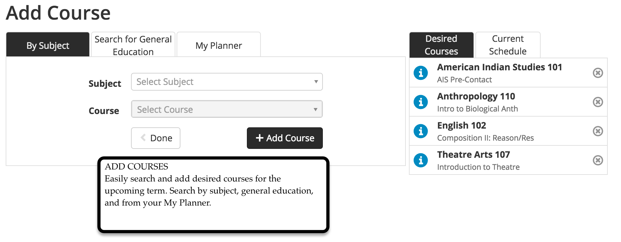The width and height of the screenshot is (621, 242).
Task: Remove American Indian Studies 101 from desired courses
Action: (598, 73)
